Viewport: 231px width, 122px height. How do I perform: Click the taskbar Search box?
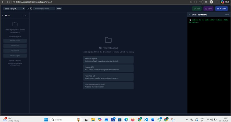coord(66,120)
